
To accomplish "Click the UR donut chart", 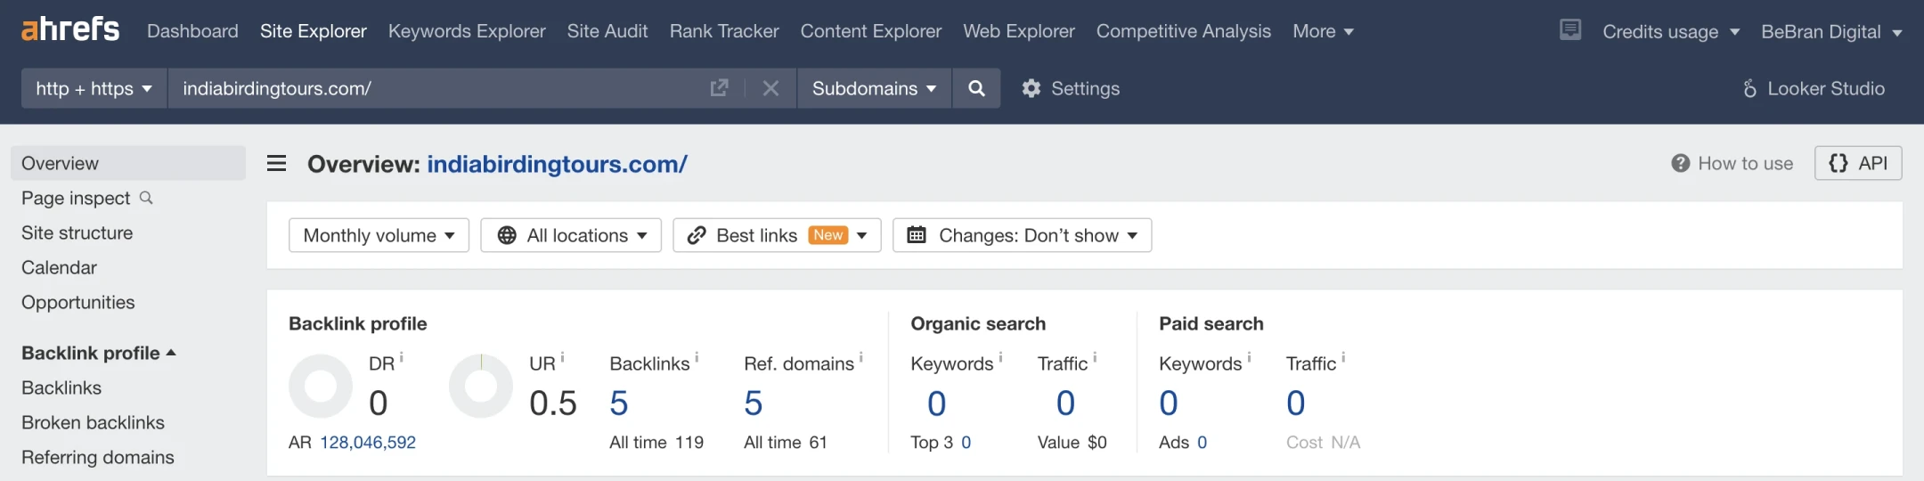I will click(481, 386).
